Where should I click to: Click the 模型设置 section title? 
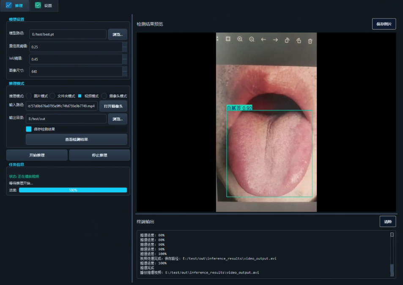point(16,19)
